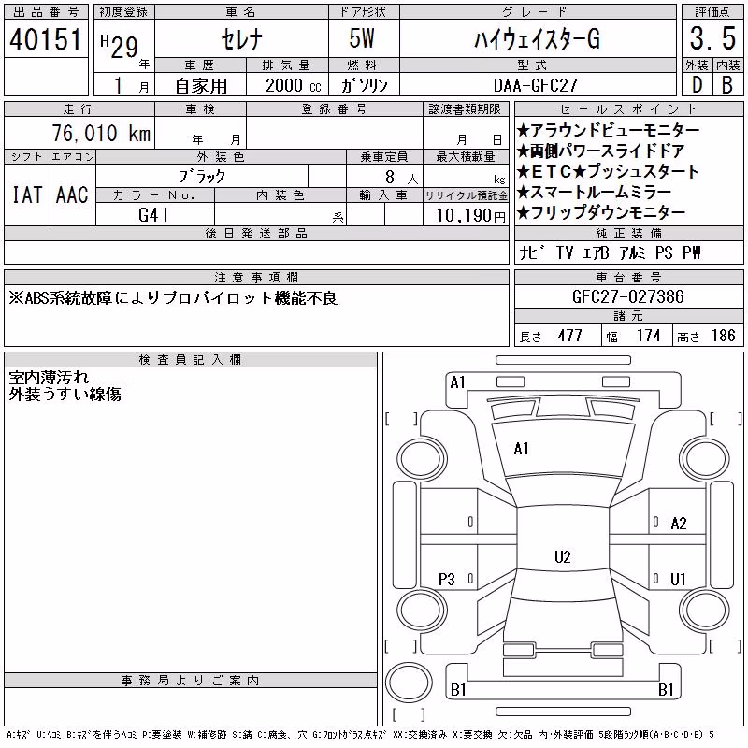Click the 純正装備 header label
This screenshot has width=748, height=748.
click(628, 233)
